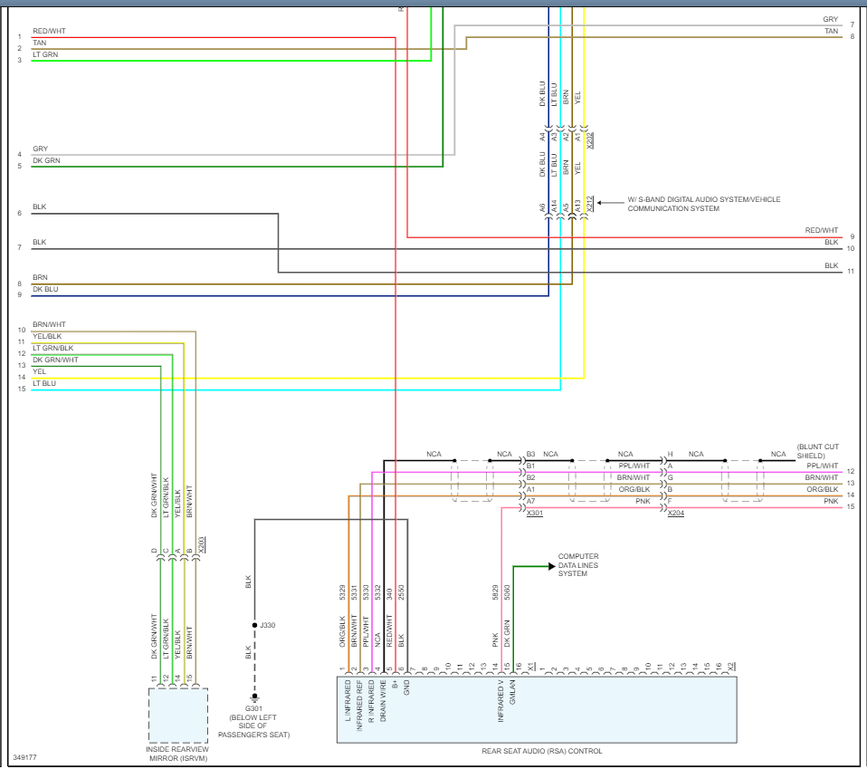
Task: Select the DK GRN/WHT label at left pin 13
Action: click(55, 360)
